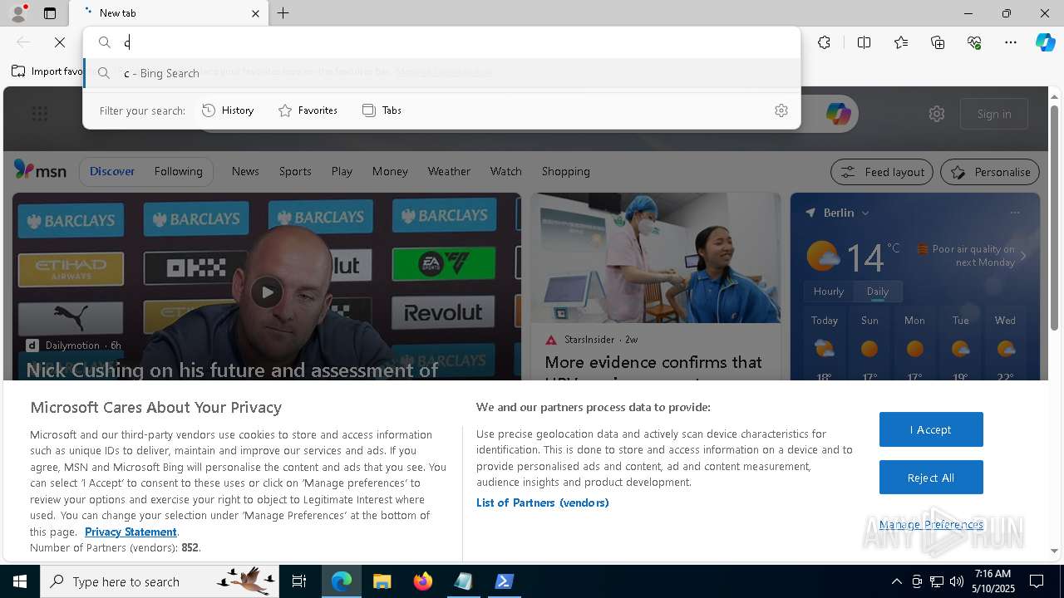
Task: Filter search by History
Action: [x=228, y=110]
